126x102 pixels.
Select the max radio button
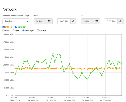(x=13, y=30)
